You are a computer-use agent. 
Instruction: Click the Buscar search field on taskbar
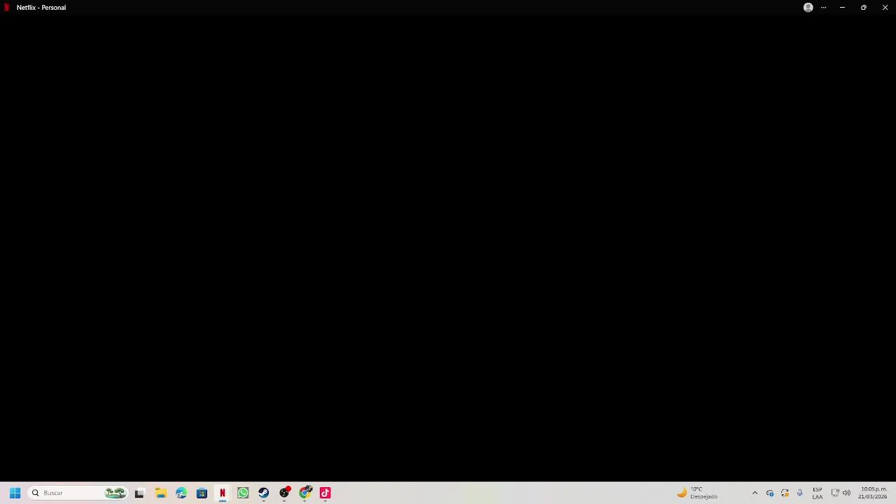point(78,493)
